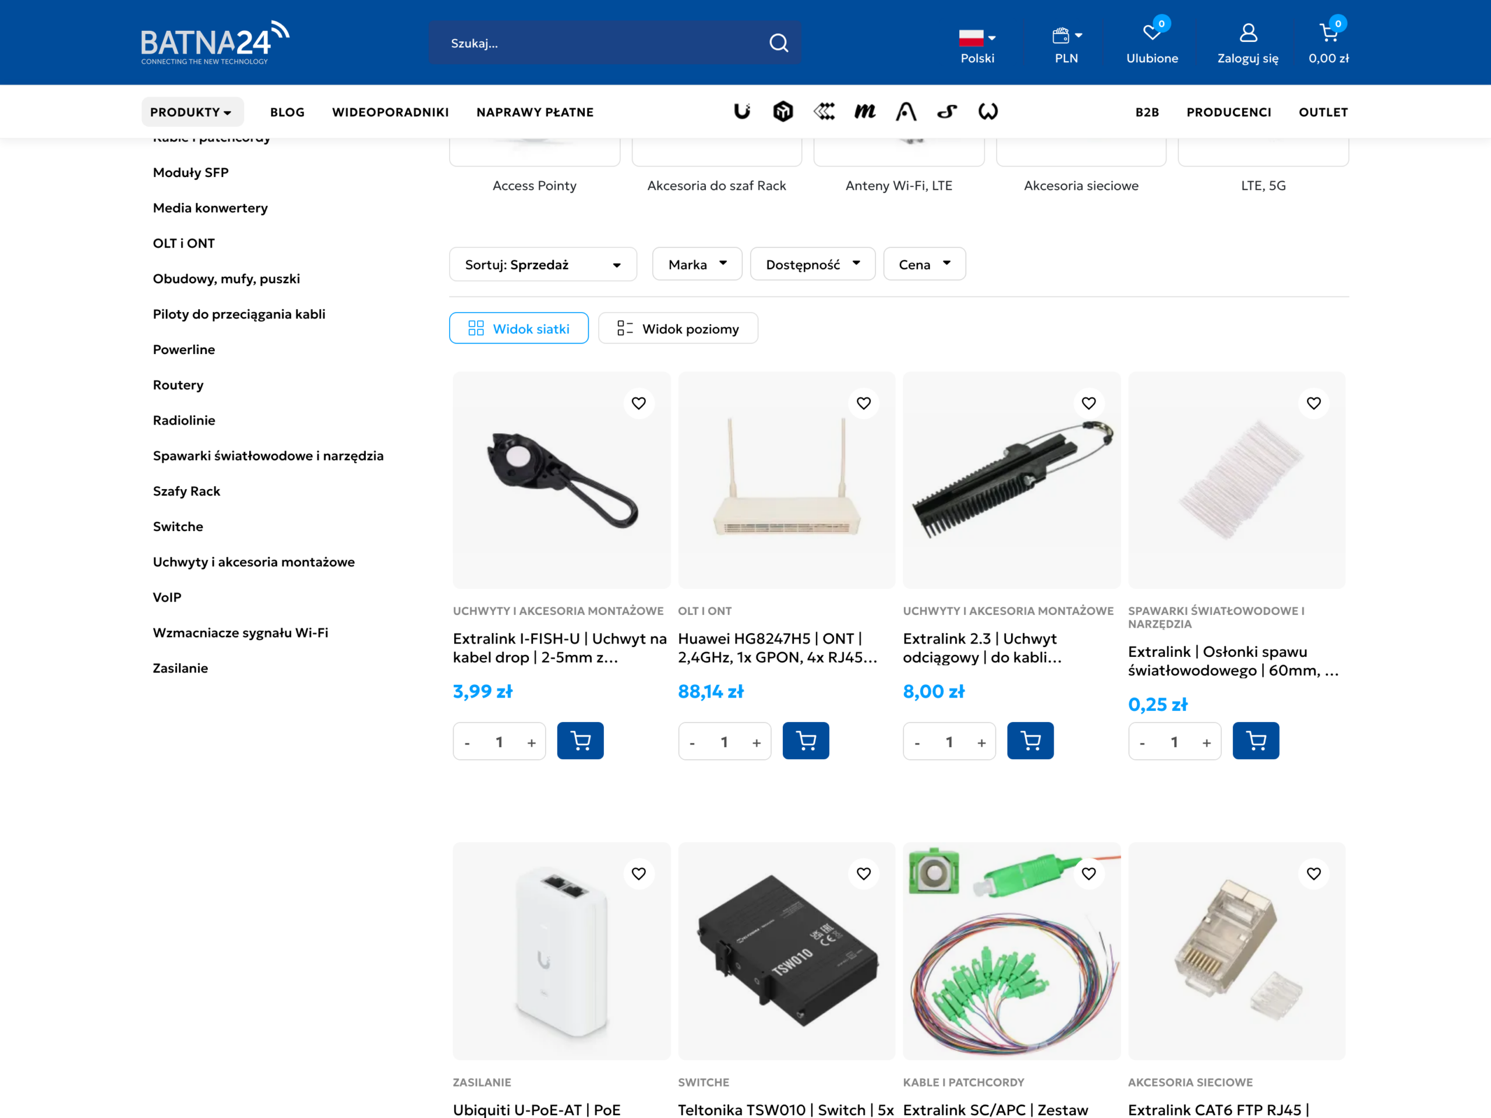Screen dimensions: 1491x1118
Task: Click the search magnifier icon
Action: pos(779,43)
